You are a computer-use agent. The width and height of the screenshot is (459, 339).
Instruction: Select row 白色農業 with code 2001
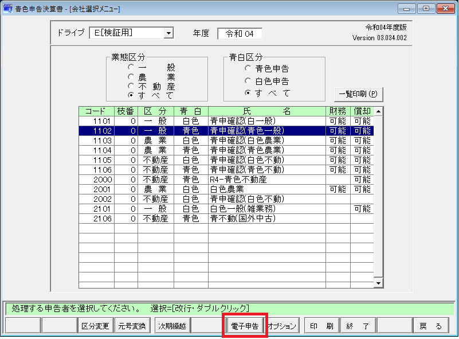[x=226, y=189]
